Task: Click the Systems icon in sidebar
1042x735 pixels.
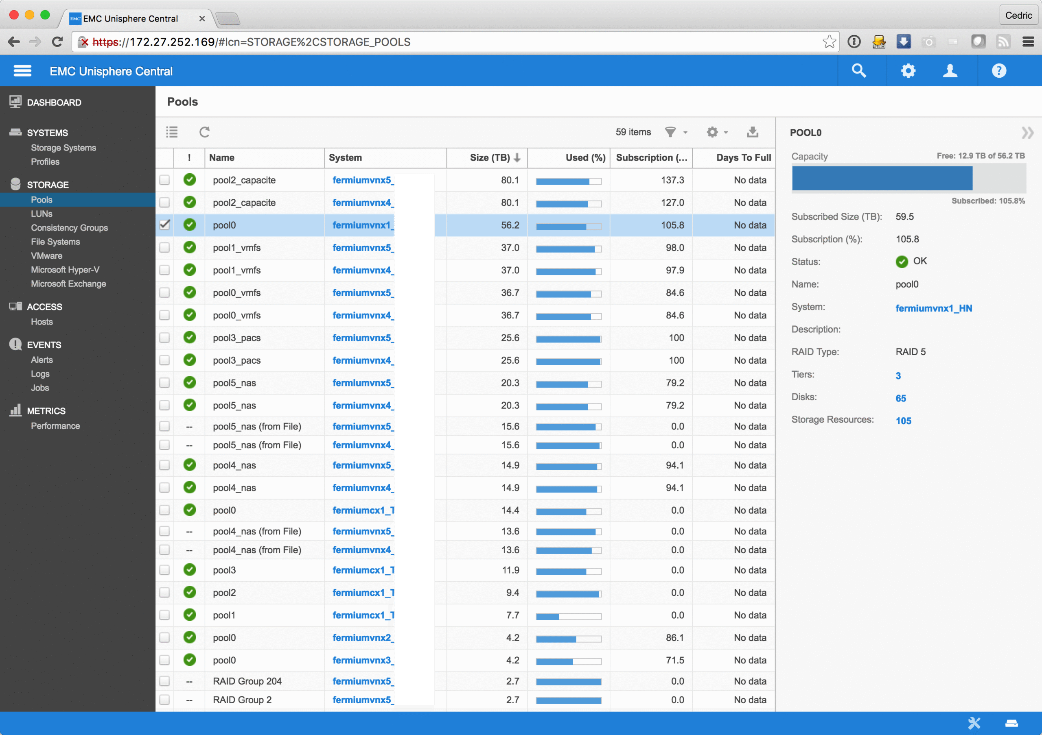Action: point(15,132)
